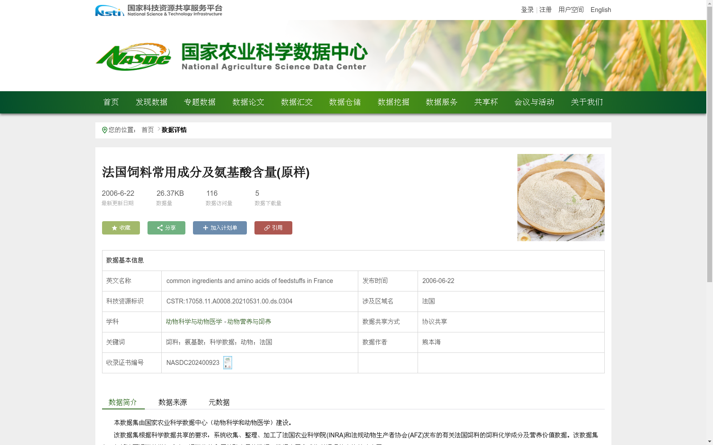
Task: Click the 数据基本信息 table header
Action: [x=125, y=260]
